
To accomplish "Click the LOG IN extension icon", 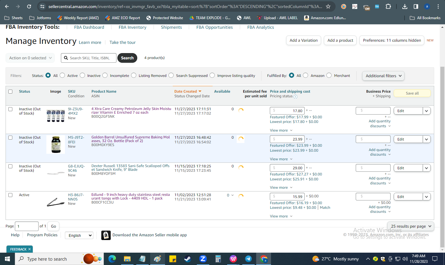I will tap(355, 6).
